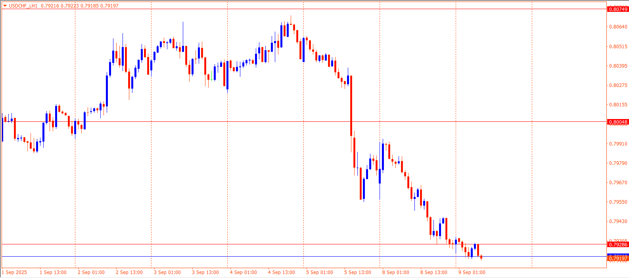The width and height of the screenshot is (629, 278).
Task: Click the 0.79430 price scale label
Action: 618,221
